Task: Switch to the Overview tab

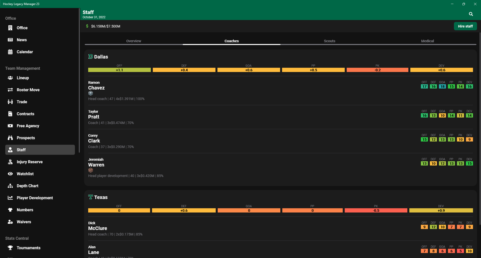Action: tap(134, 41)
